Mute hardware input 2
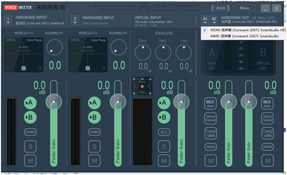The width and height of the screenshot is (287, 175). 94,161
